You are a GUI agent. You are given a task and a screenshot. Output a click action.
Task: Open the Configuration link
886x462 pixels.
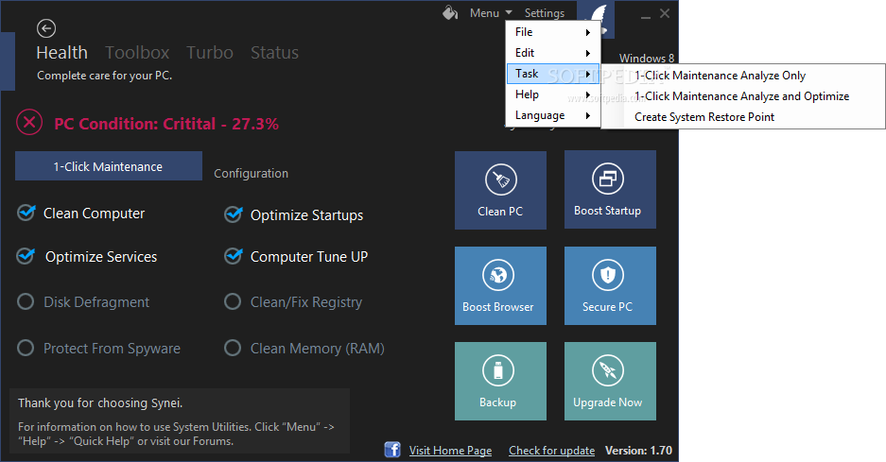(251, 174)
